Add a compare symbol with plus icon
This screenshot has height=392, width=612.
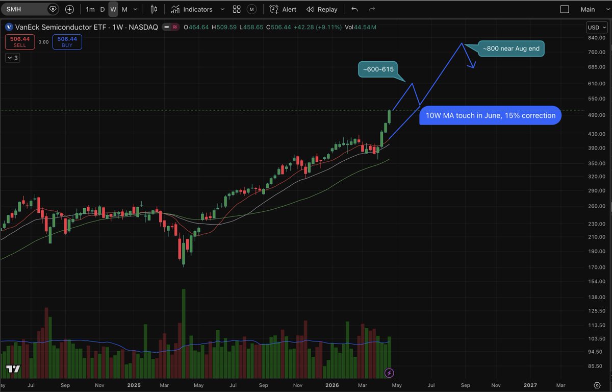[x=70, y=9]
